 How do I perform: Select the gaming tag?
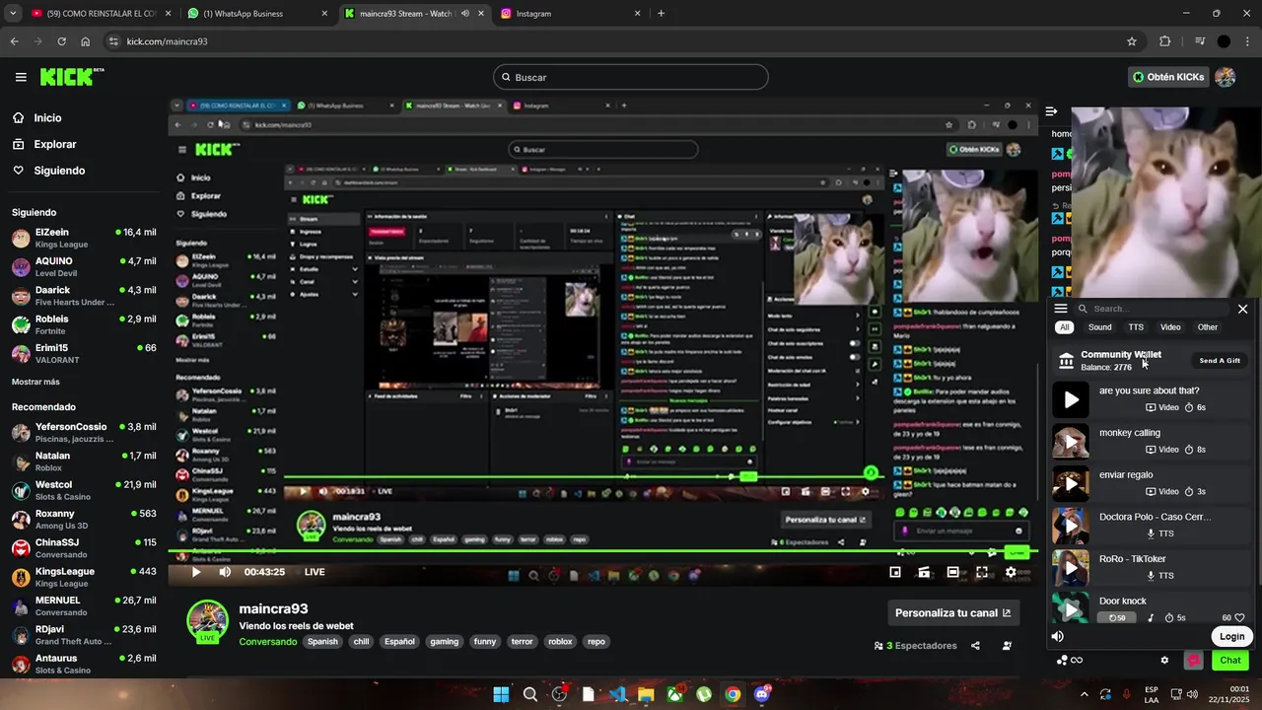pos(444,641)
